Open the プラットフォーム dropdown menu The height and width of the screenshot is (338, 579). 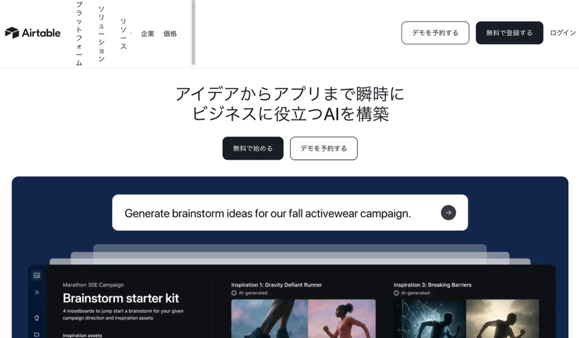point(79,33)
